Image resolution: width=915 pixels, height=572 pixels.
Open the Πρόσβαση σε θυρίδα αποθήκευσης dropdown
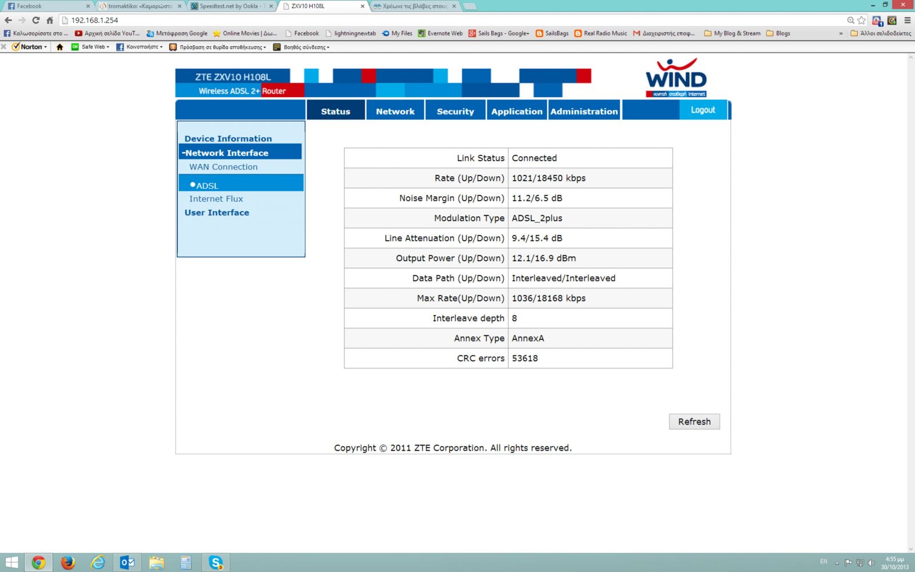(x=218, y=47)
